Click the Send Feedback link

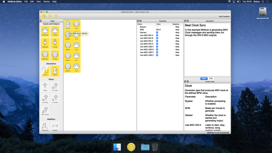click(x=224, y=16)
